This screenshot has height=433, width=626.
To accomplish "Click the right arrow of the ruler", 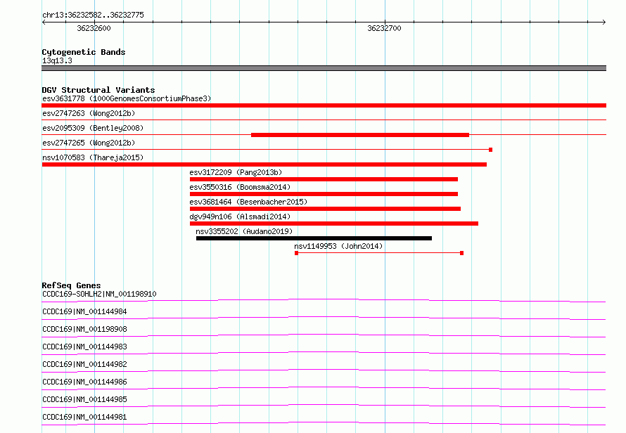I will tap(604, 22).
